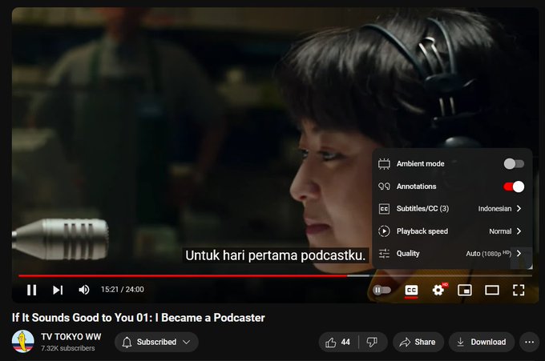
Task: Open Playback speed submenu
Action: pos(452,231)
